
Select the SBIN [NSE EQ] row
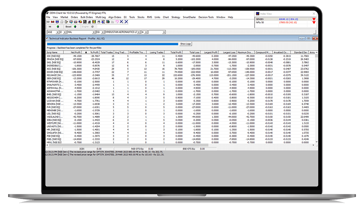click(x=181, y=79)
